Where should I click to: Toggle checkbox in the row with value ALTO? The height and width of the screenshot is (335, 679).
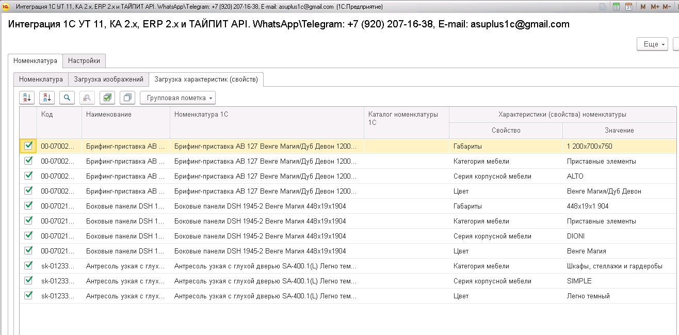[x=28, y=176]
